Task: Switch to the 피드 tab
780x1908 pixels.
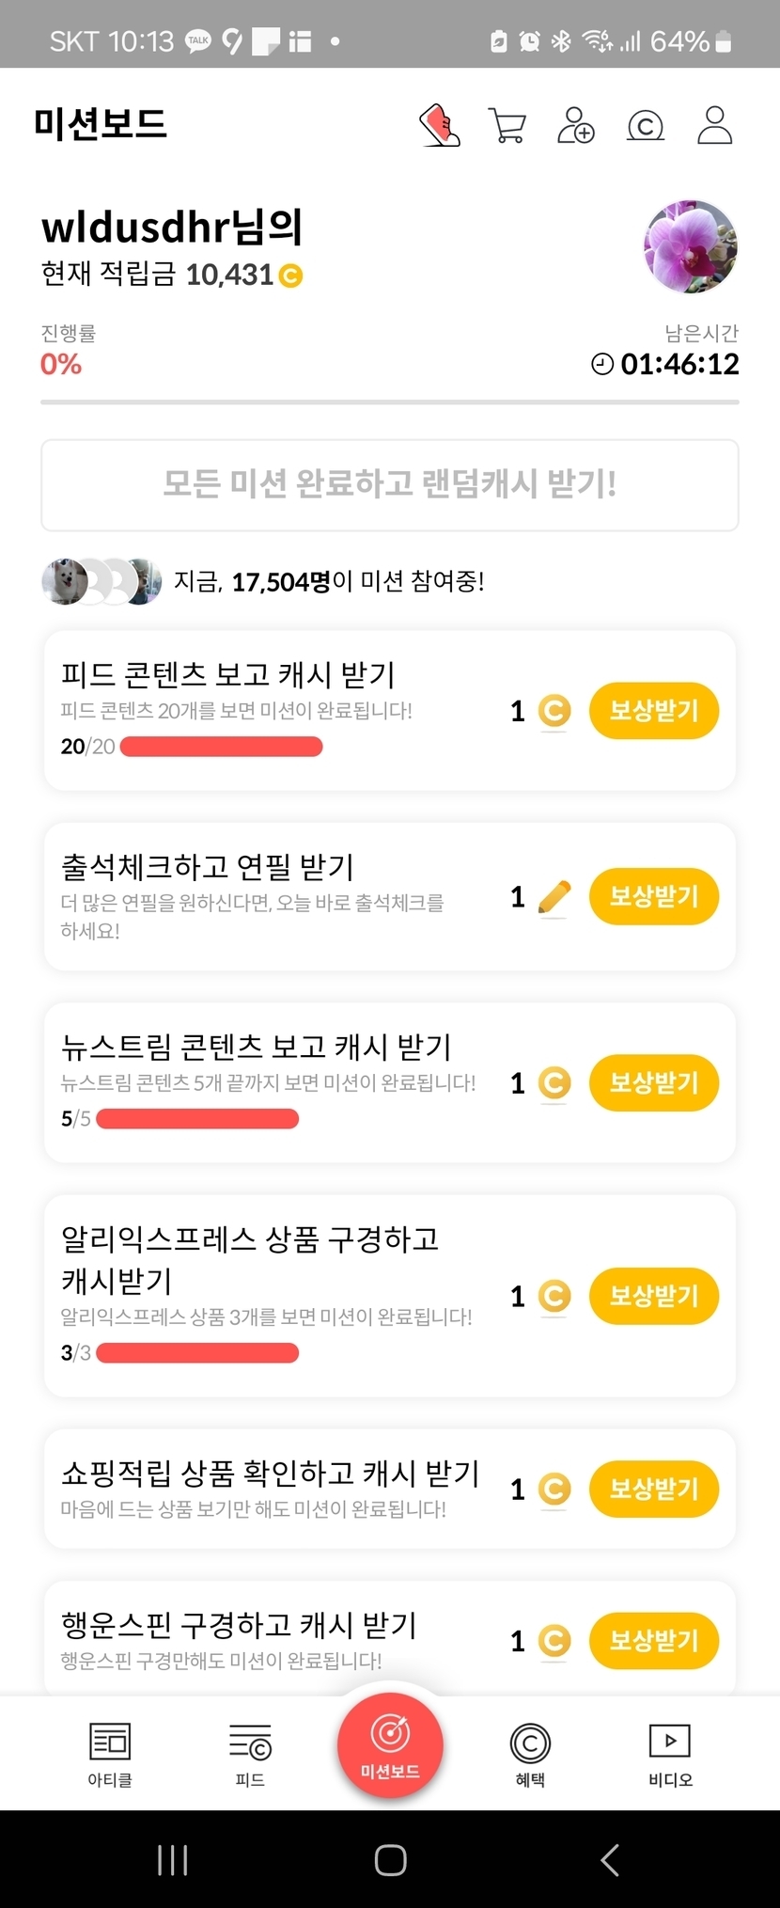Action: [250, 1754]
